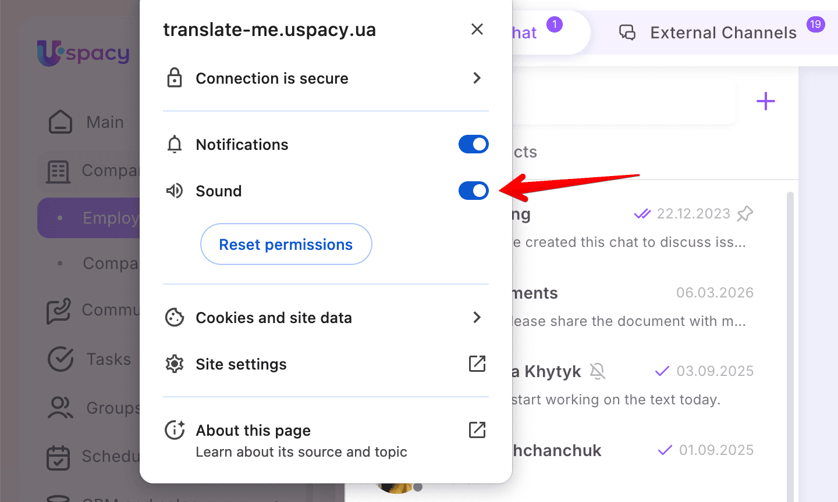
Task: Open Site settings in new tab
Action: click(326, 364)
